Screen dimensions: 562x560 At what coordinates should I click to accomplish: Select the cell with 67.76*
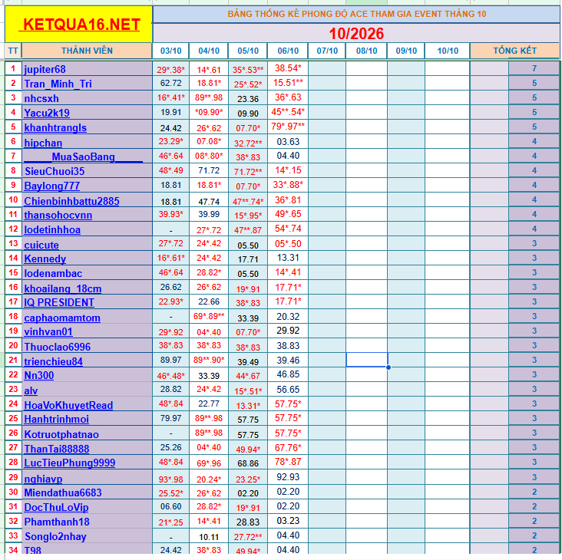point(288,447)
